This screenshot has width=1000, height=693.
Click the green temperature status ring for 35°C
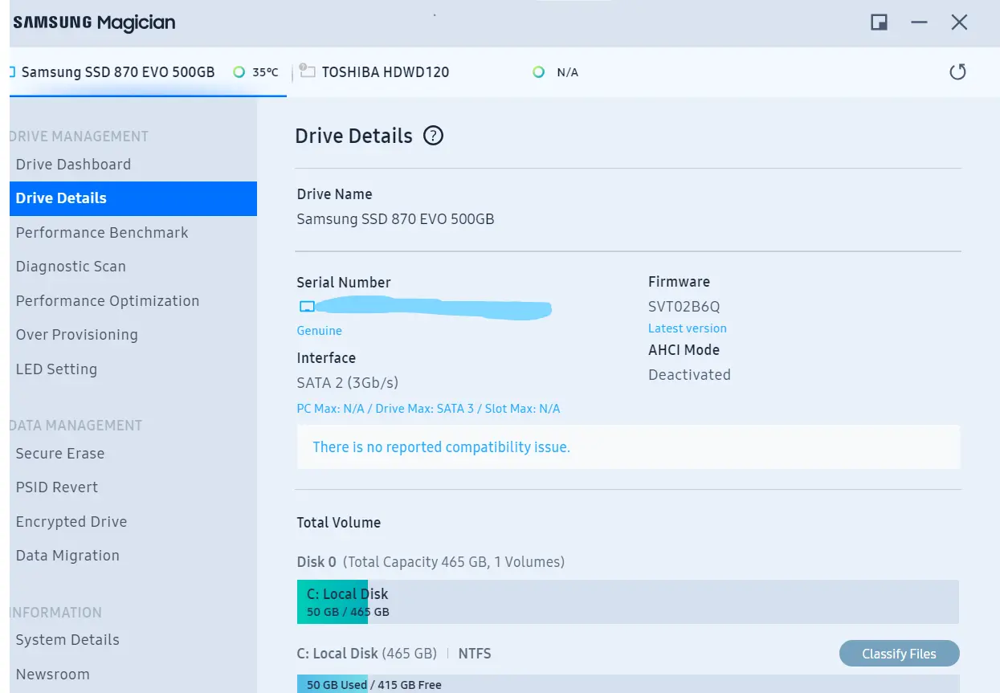(x=239, y=72)
